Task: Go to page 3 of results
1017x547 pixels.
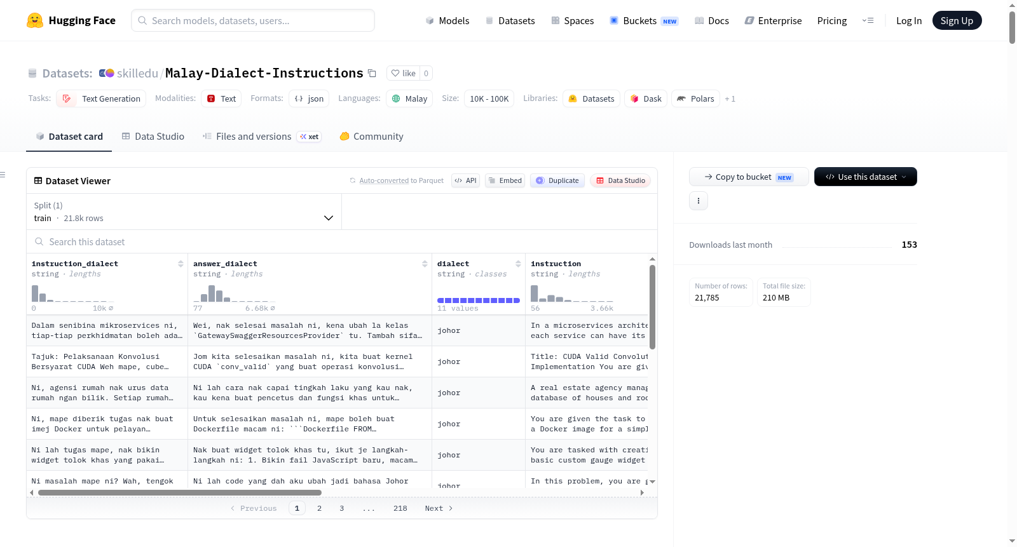Action: [342, 508]
